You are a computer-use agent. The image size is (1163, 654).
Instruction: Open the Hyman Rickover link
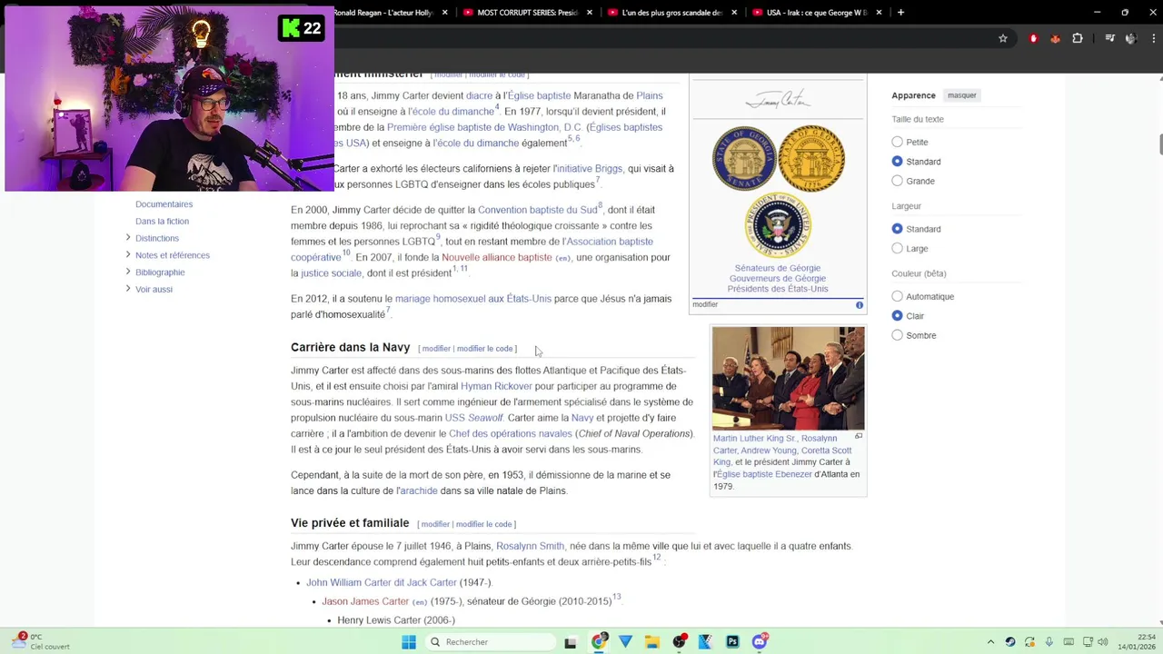pyautogui.click(x=496, y=386)
